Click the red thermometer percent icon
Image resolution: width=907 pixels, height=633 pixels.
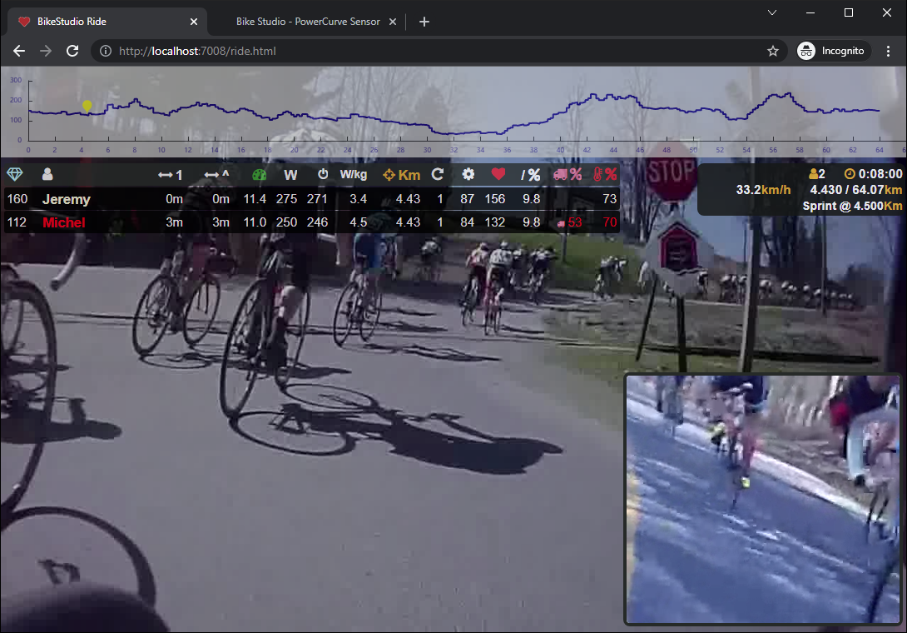coord(605,174)
